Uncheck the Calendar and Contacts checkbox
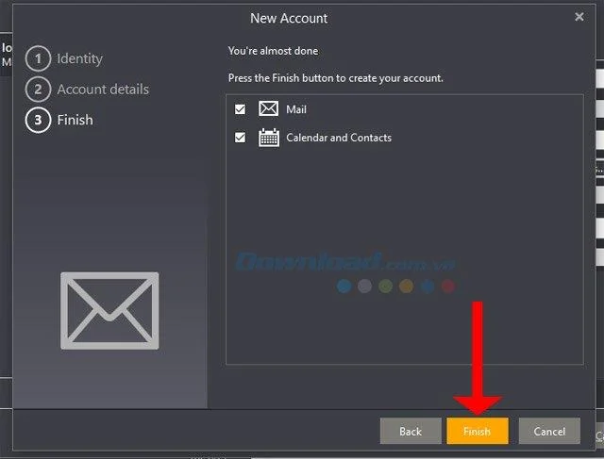The image size is (604, 459). 240,138
